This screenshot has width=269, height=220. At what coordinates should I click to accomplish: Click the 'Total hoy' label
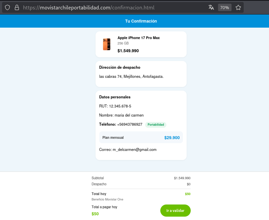coord(99,194)
